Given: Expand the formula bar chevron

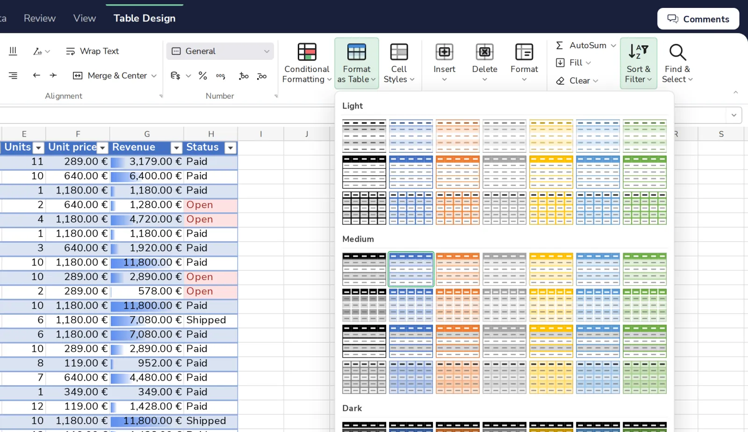Looking at the screenshot, I should coord(734,115).
